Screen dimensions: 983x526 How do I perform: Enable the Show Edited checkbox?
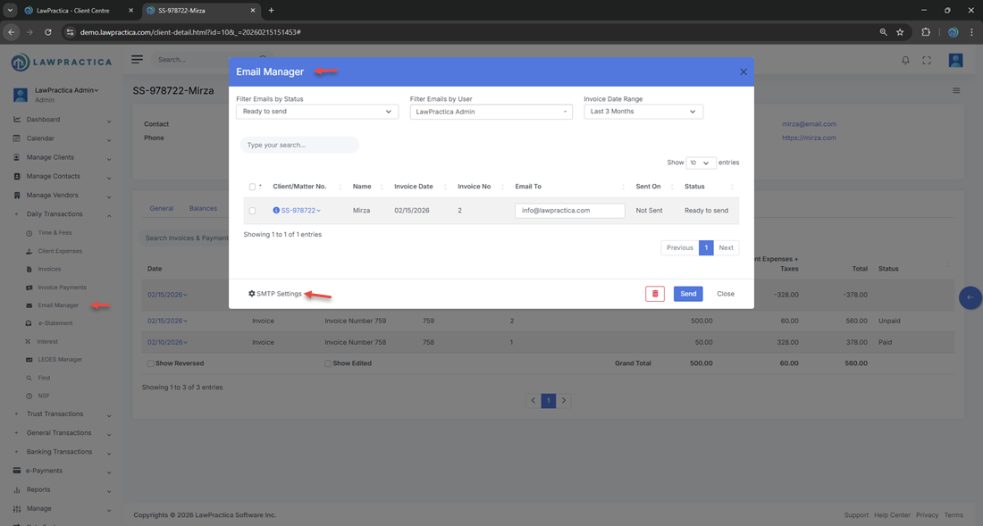click(x=328, y=363)
